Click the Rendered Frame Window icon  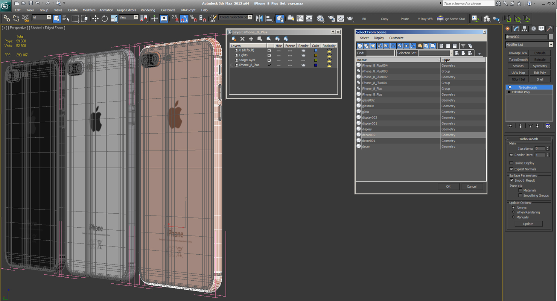pyautogui.click(x=341, y=18)
